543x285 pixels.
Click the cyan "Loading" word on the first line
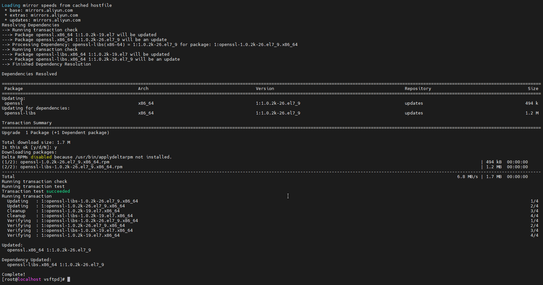[x=11, y=6]
